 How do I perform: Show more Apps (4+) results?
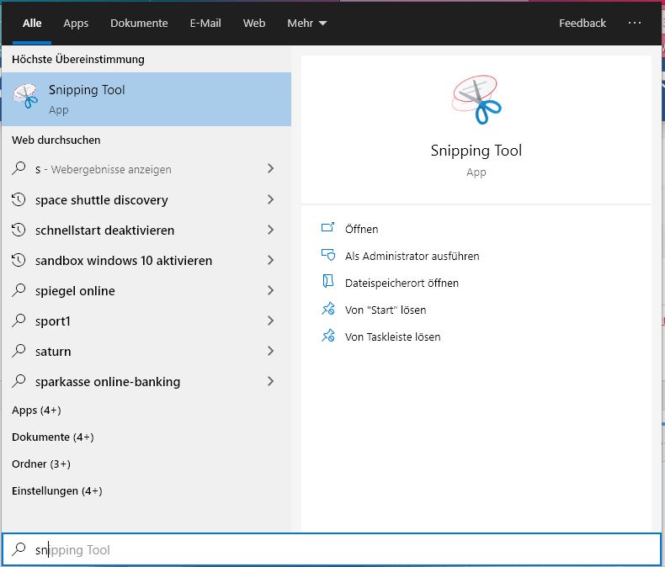click(36, 411)
